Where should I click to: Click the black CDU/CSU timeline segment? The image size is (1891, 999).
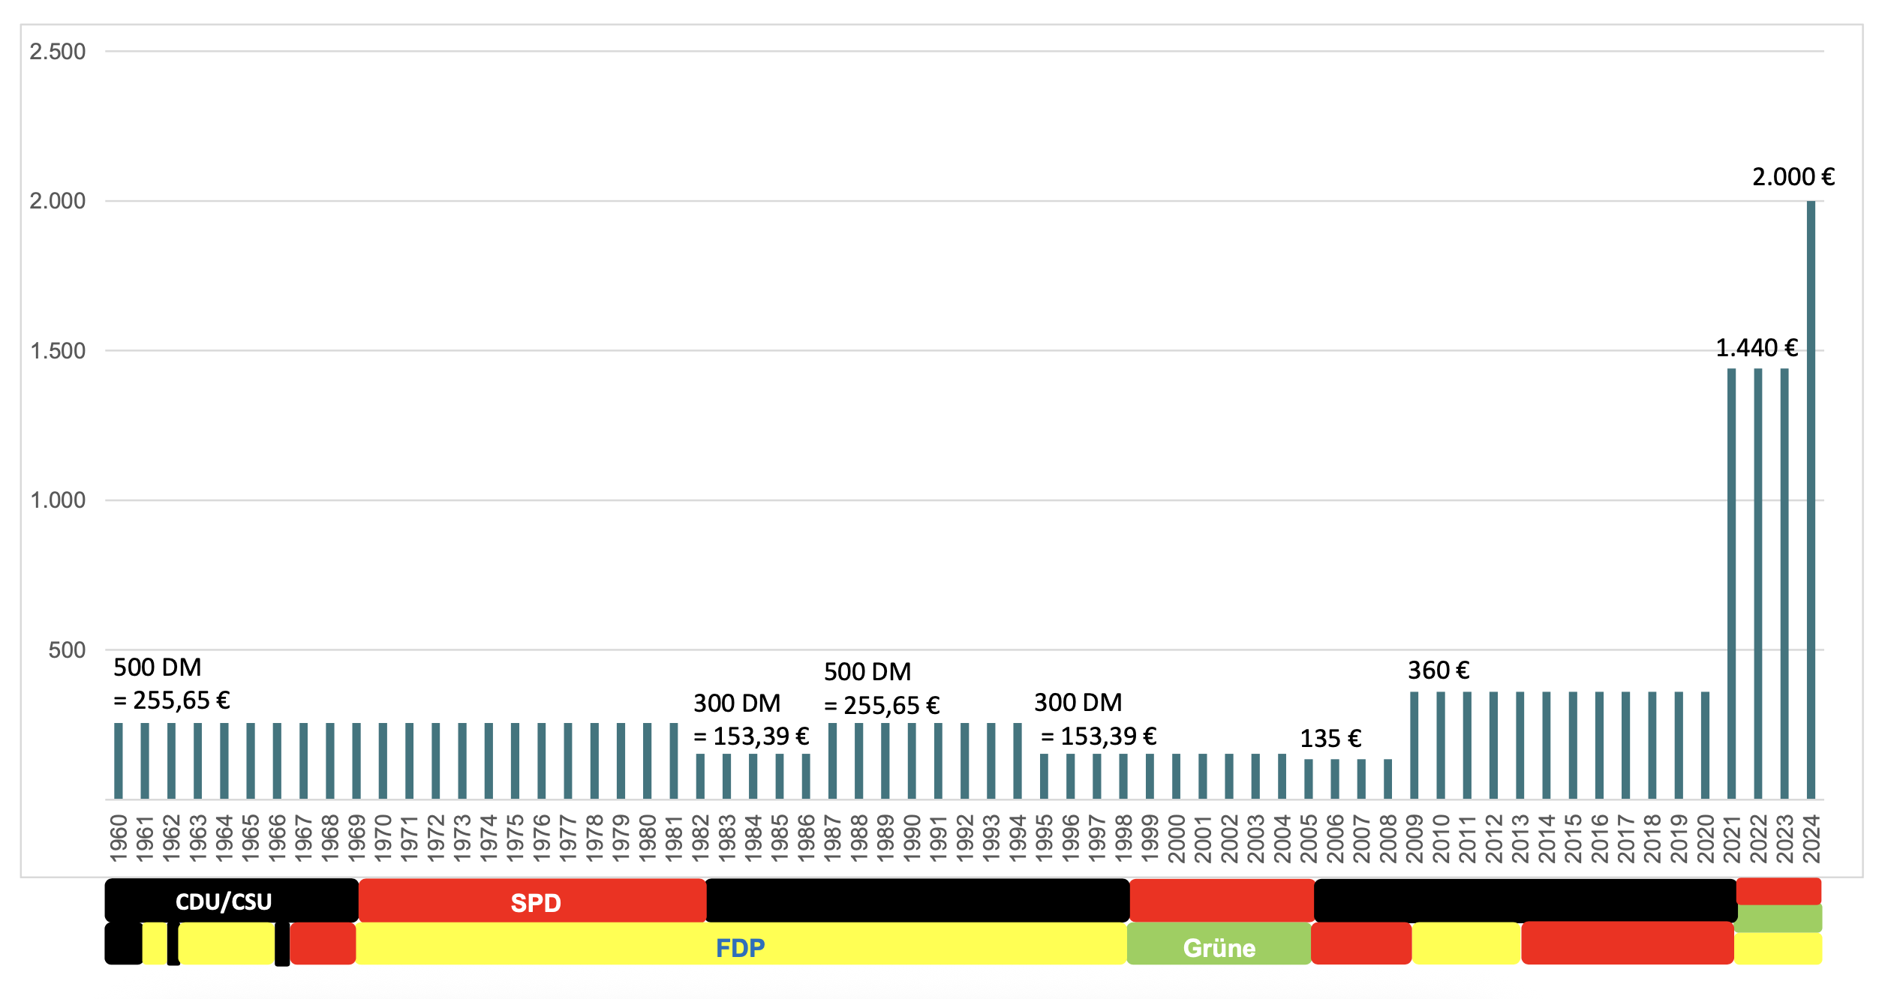(x=224, y=901)
